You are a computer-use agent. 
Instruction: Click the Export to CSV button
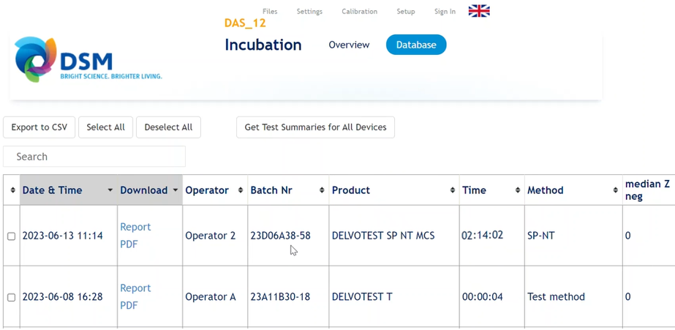pos(39,127)
